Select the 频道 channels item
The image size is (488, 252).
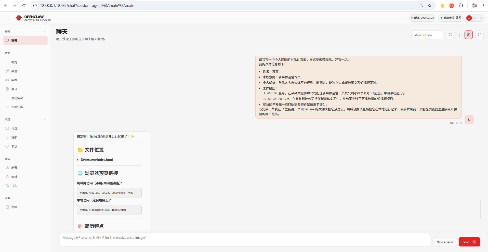(14, 71)
